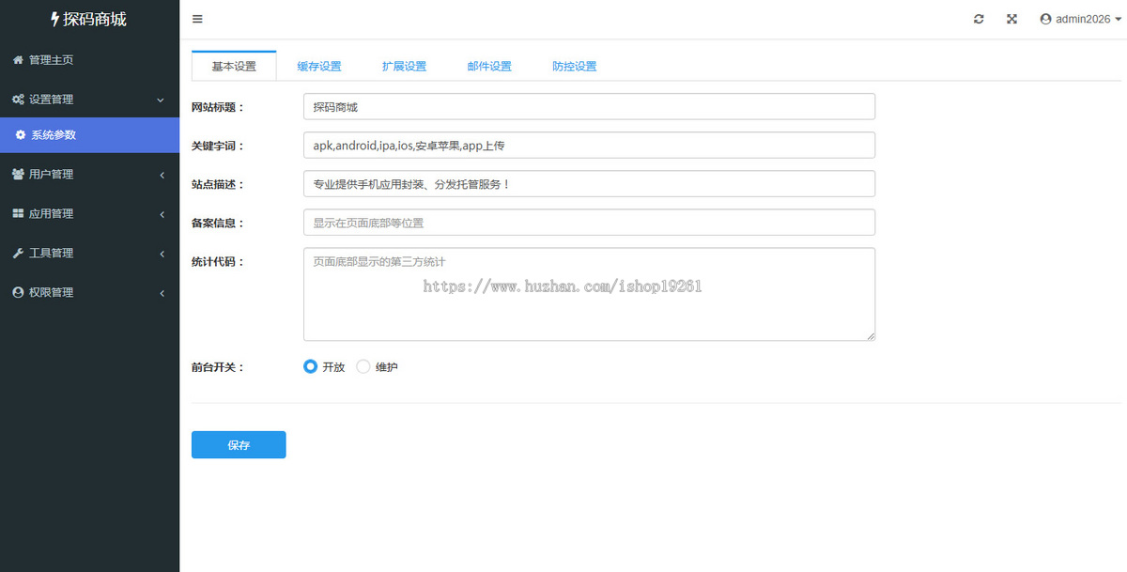Click the lightning bolt logo icon
1127x572 pixels.
click(54, 19)
